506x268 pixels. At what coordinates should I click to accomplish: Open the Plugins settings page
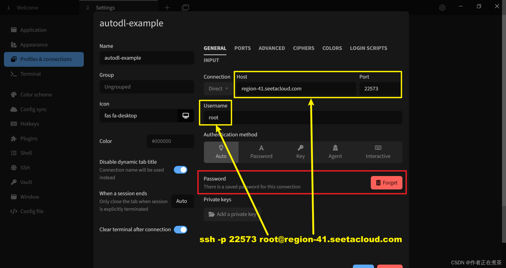[x=44, y=138]
